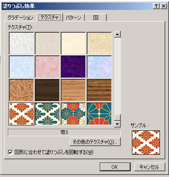This screenshot has height=177, width=169.
Task: Choose blue chrysanthemum on white texture
Action: tap(47, 114)
